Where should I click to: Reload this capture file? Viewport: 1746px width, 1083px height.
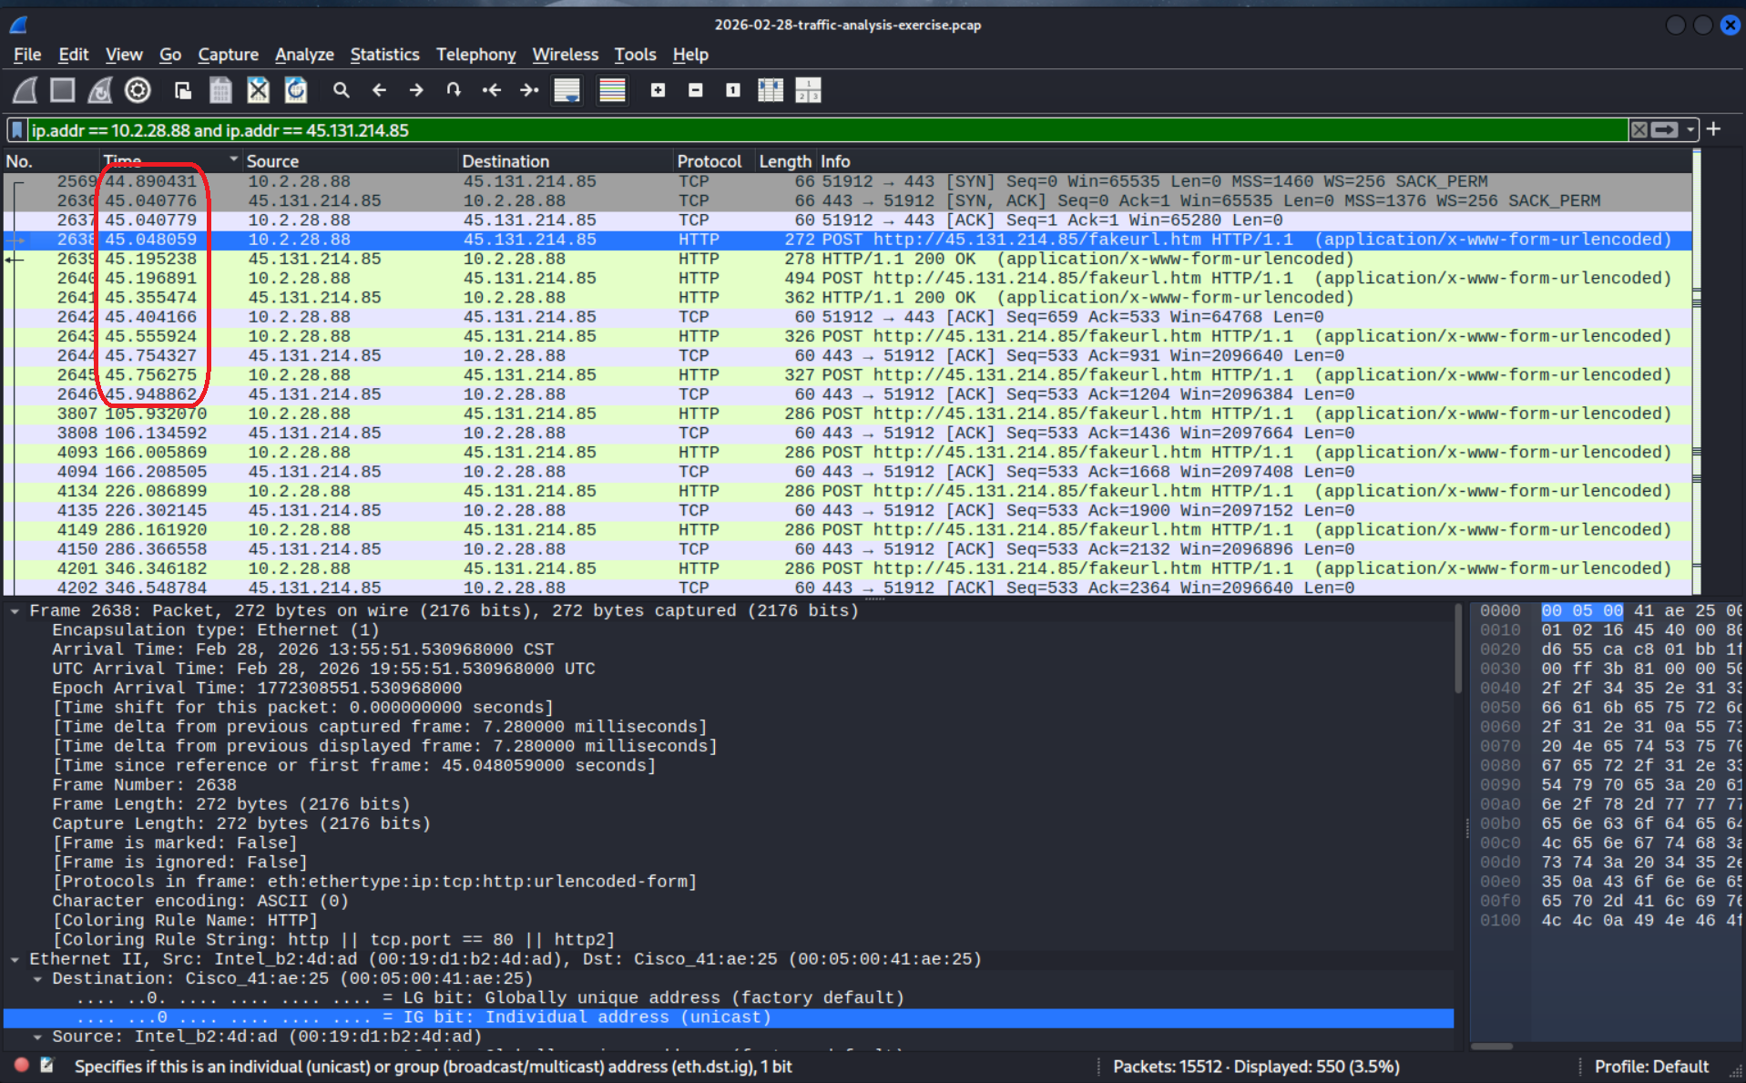click(296, 90)
